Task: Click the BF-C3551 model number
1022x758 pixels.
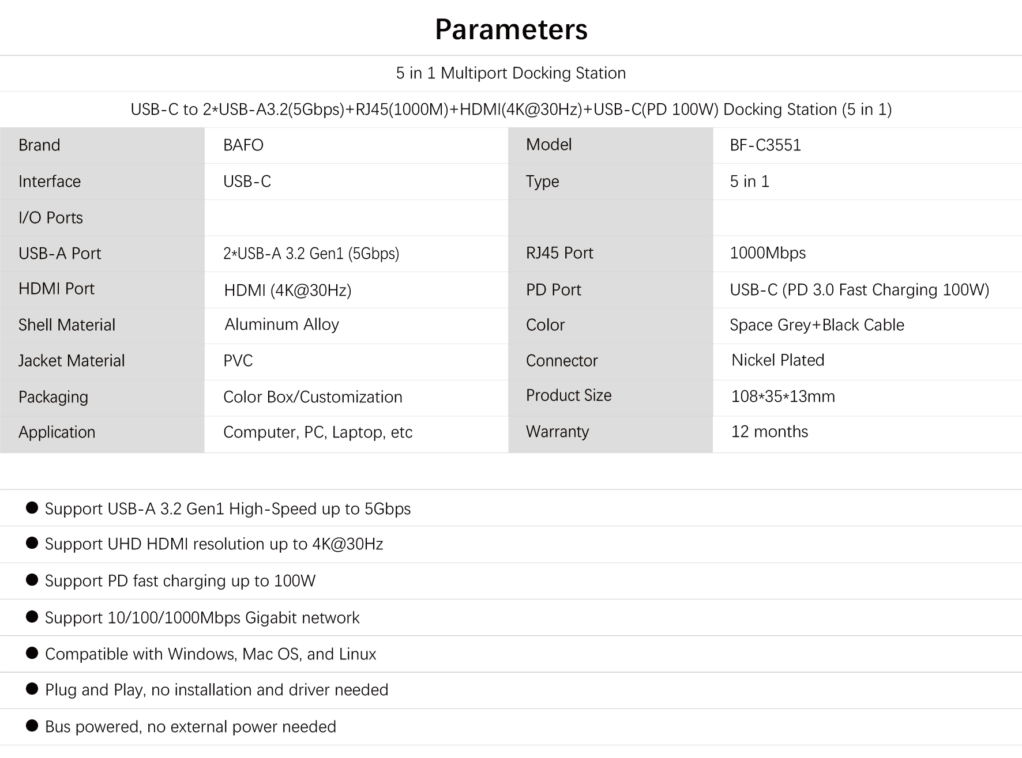Action: tap(765, 145)
